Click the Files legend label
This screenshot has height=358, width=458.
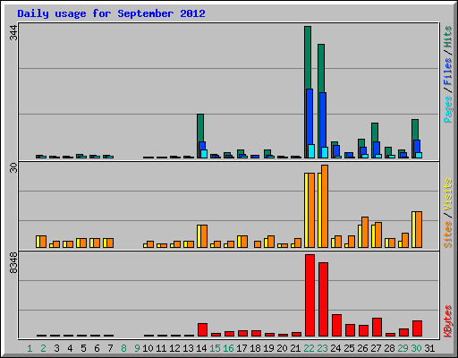tap(447, 71)
